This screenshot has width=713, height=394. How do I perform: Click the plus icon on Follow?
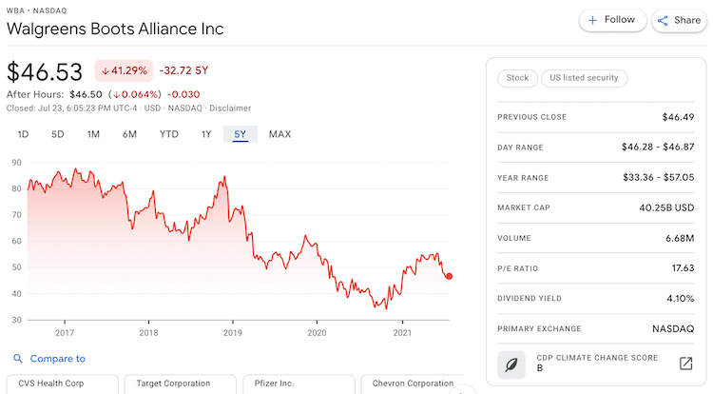tap(593, 20)
